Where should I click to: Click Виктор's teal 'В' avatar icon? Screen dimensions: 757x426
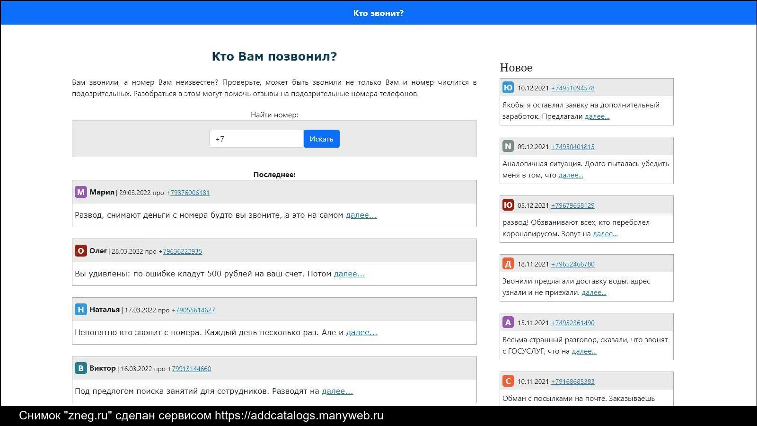[x=81, y=368]
